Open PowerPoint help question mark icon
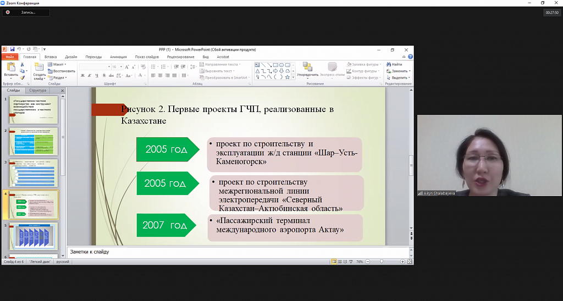 coord(410,57)
